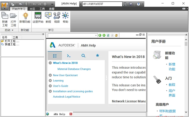Open the 用户界面 link under 入门
This screenshot has height=117, width=189.
pos(172,93)
